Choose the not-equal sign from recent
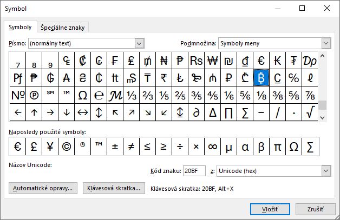Image resolution: width=340 pixels, height=220 pixels. [131, 146]
